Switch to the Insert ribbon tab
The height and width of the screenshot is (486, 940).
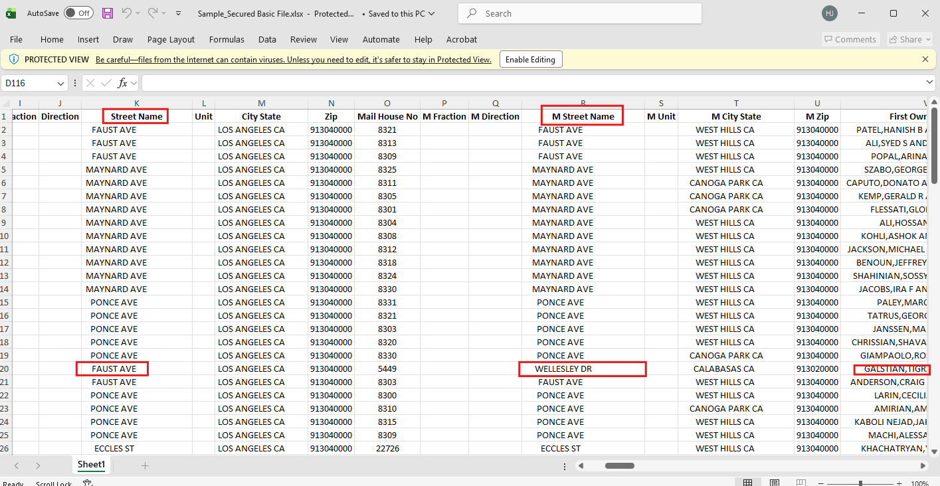tap(88, 40)
